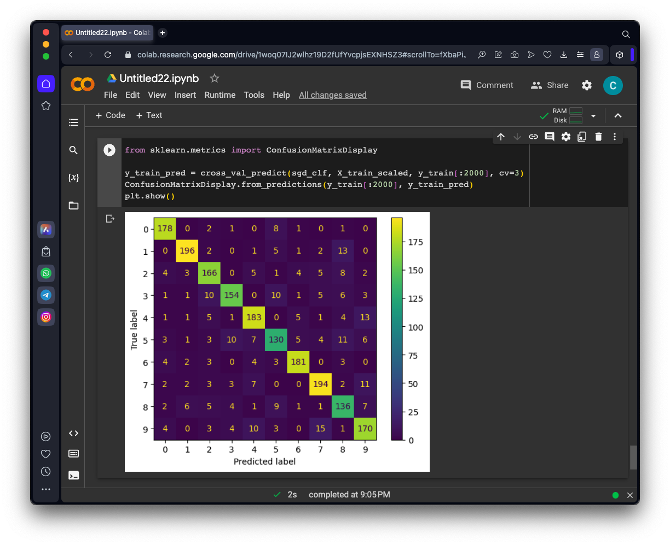
Task: Run the confusion matrix code cell
Action: click(109, 150)
